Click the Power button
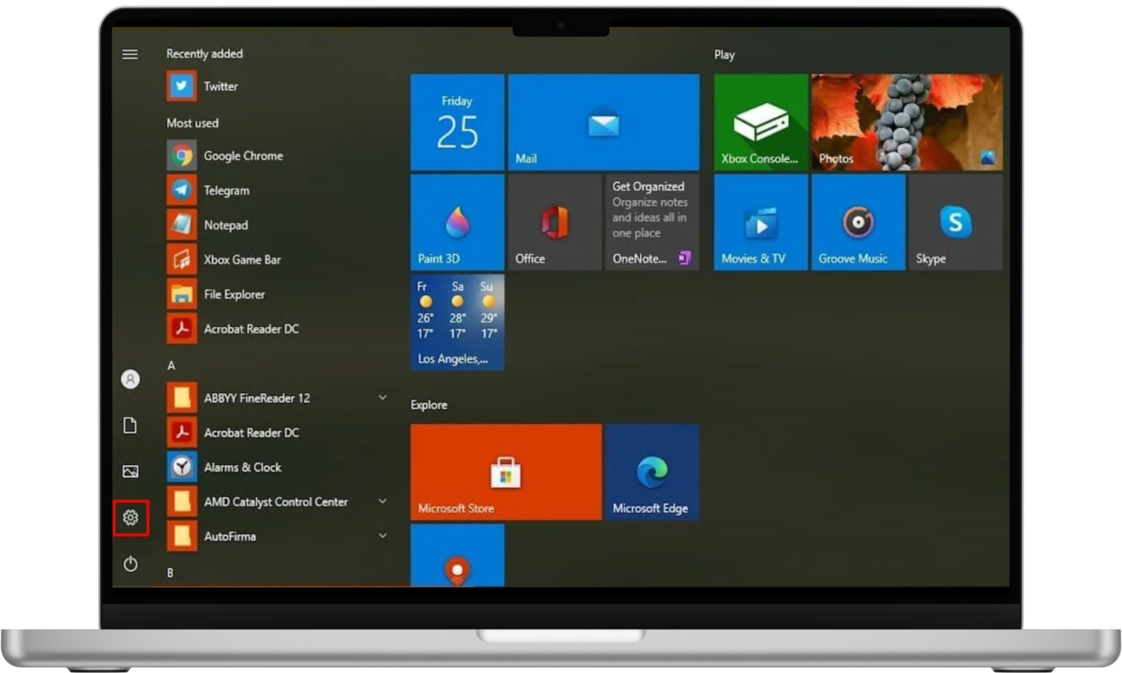 pos(131,564)
